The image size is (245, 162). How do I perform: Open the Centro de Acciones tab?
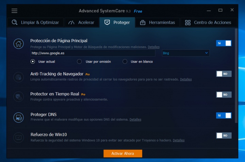209,22
